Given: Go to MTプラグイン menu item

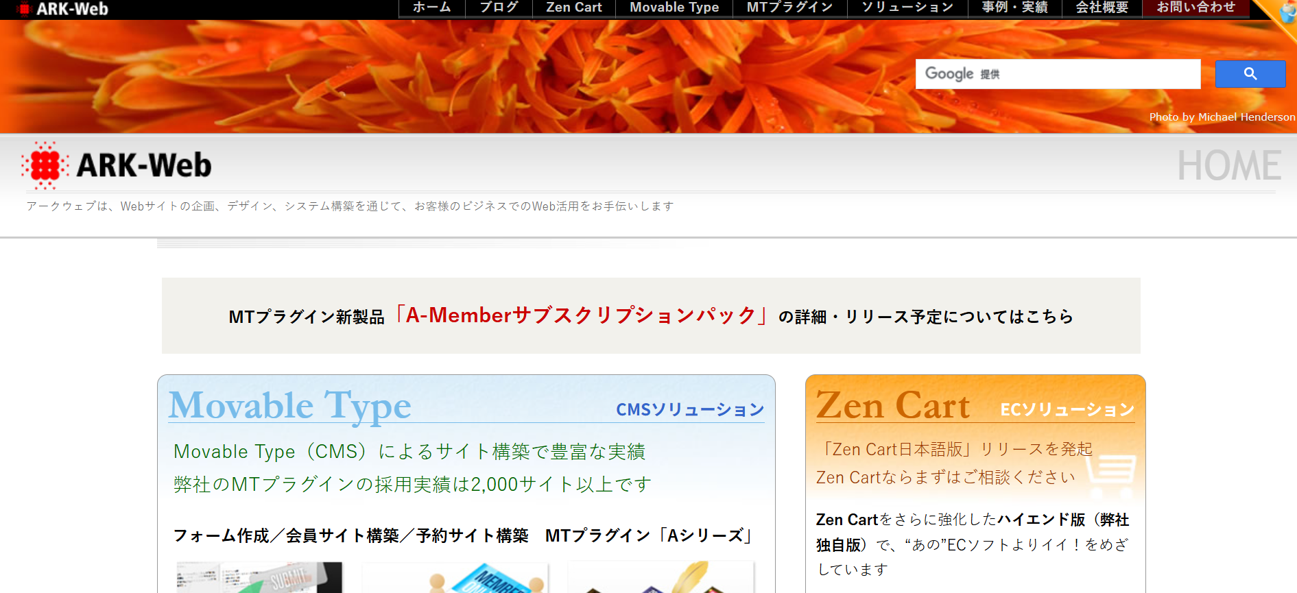Looking at the screenshot, I should [x=789, y=8].
